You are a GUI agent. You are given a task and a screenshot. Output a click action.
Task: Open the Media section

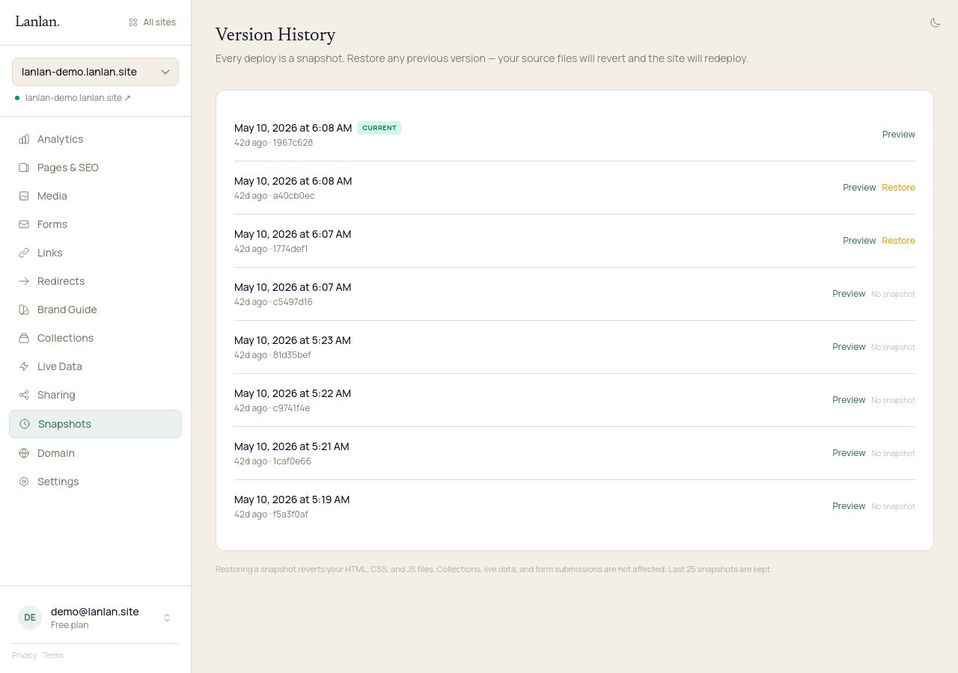tap(95, 196)
